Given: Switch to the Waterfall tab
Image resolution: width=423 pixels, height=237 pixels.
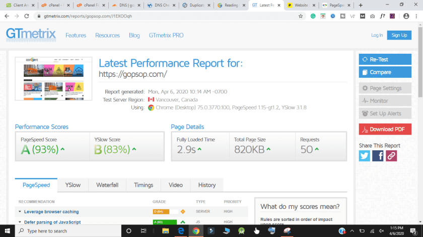Looking at the screenshot, I should tap(107, 185).
